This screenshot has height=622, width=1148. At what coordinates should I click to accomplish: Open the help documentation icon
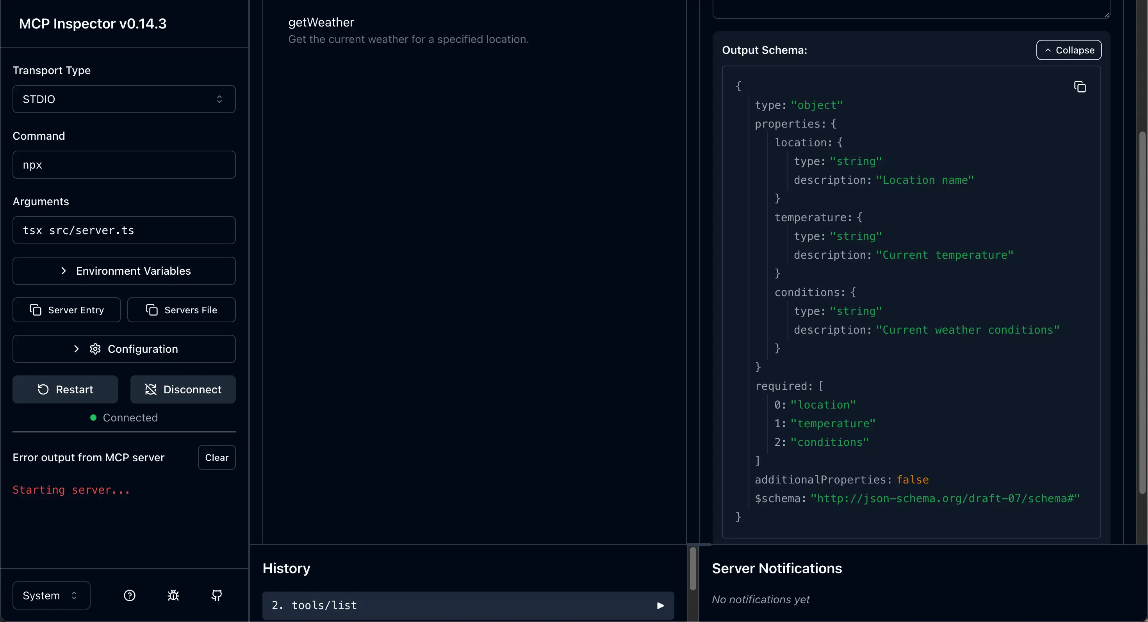point(129,595)
